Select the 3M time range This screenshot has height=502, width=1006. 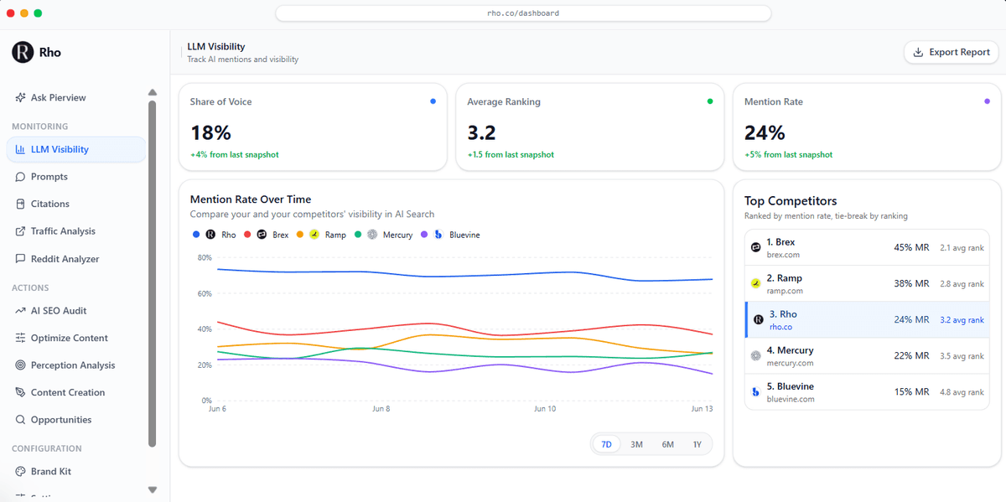637,444
